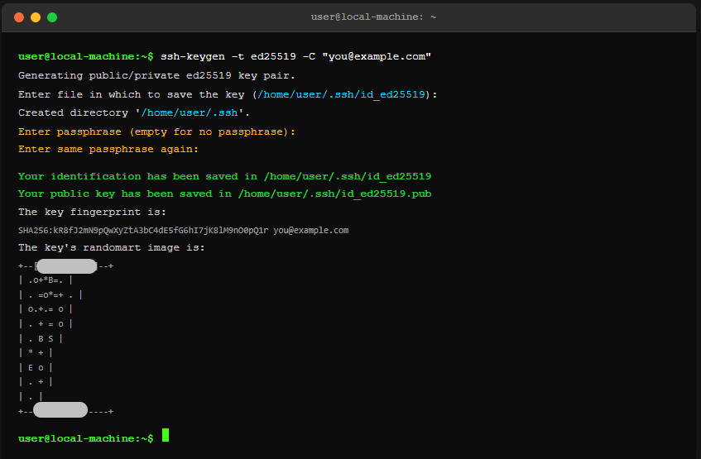Click the 'Enter passphrase (empty for no passphrase)' line
The width and height of the screenshot is (701, 459).
click(x=156, y=131)
